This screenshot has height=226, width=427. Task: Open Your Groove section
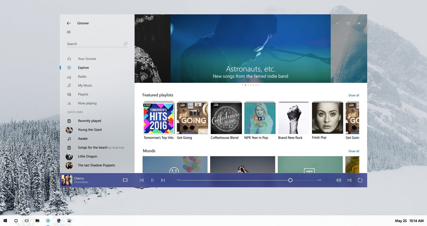click(87, 59)
